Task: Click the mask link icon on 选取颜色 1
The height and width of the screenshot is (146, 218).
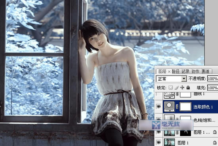Action: pos(177,106)
